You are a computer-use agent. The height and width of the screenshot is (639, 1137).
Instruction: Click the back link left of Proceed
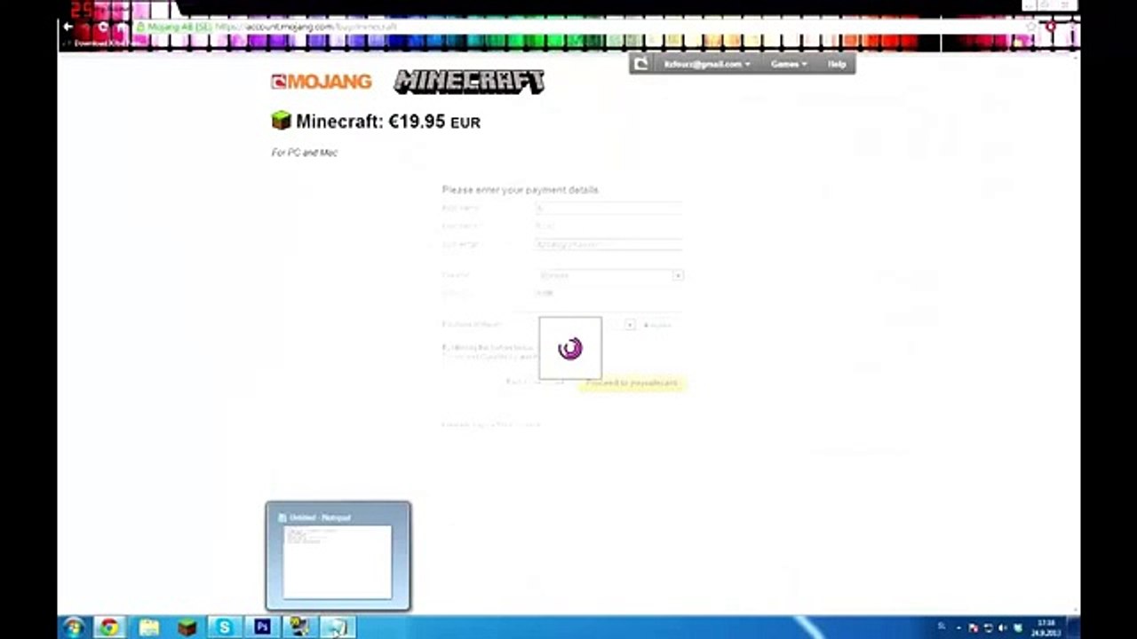pyautogui.click(x=535, y=383)
